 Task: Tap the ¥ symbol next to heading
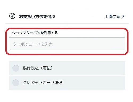tap(12, 16)
